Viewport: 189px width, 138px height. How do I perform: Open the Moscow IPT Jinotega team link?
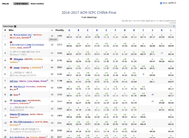(19, 114)
